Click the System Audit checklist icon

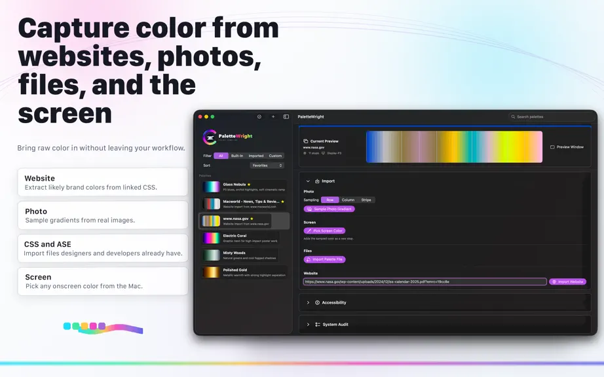(x=318, y=324)
